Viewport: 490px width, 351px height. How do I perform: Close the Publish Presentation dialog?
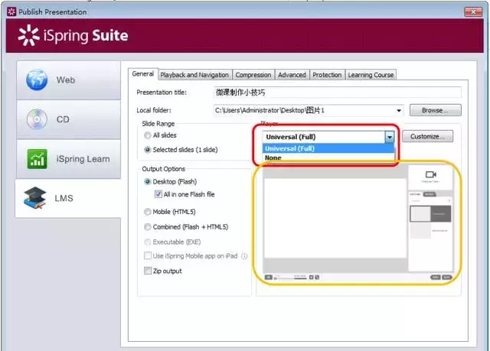click(x=473, y=12)
